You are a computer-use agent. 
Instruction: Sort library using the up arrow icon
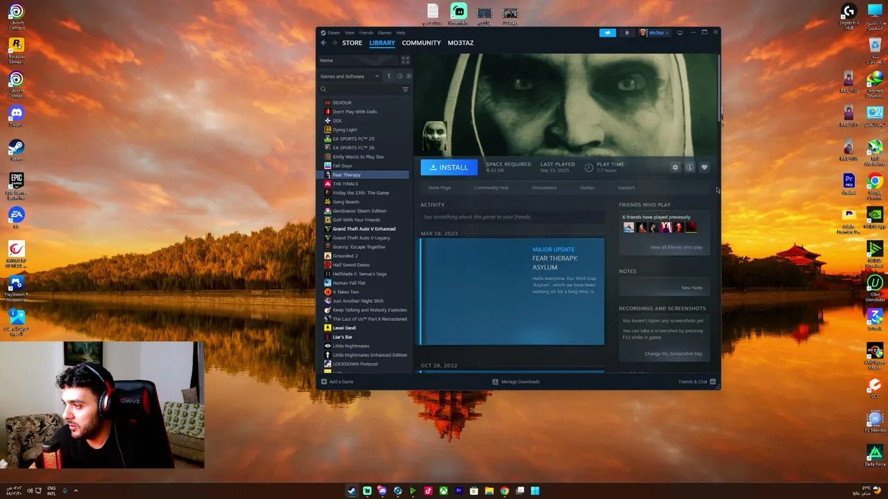pos(388,76)
